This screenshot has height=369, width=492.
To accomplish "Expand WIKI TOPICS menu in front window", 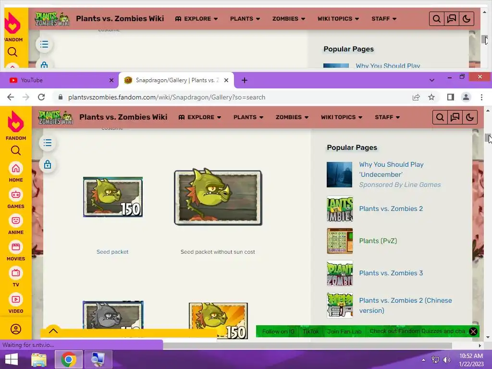I will click(342, 117).
